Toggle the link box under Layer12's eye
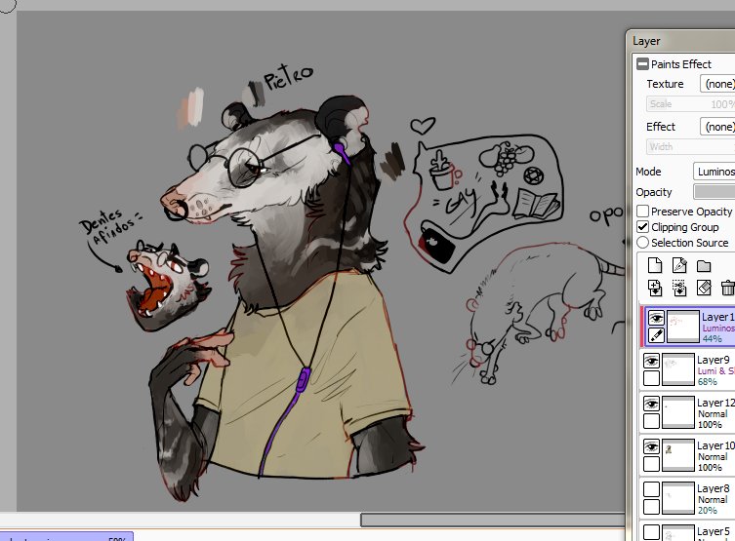This screenshot has height=541, width=735. pyautogui.click(x=652, y=421)
